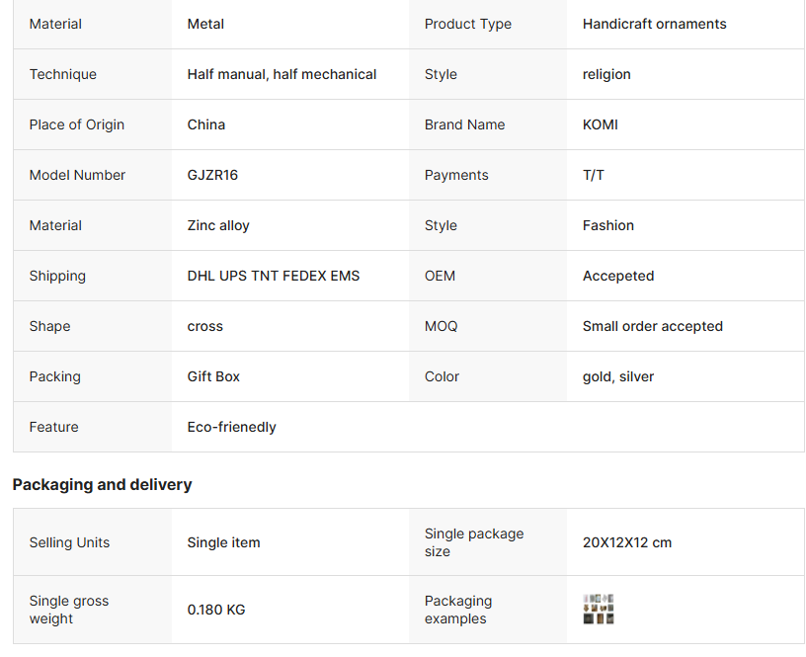Viewport: 806px width, 657px height.
Task: Select the GJZR16 model number text
Action: 212,175
